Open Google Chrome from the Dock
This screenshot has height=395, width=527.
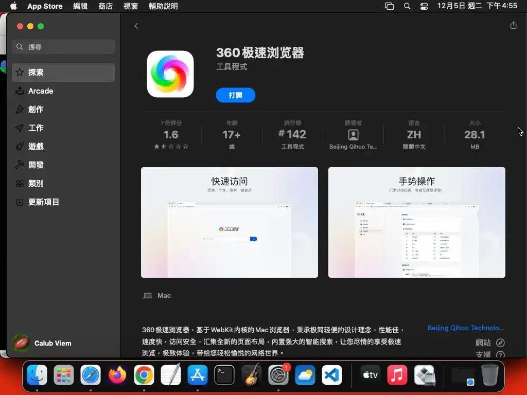click(144, 374)
